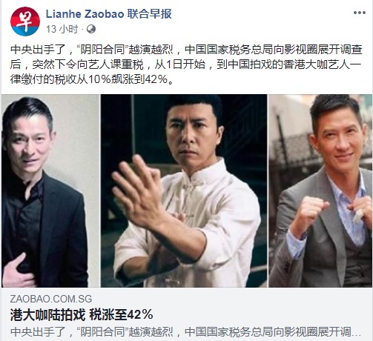The width and height of the screenshot is (373, 341).
Task: Click the ZAOBAO.COM.SG source domain
Action: (x=51, y=299)
